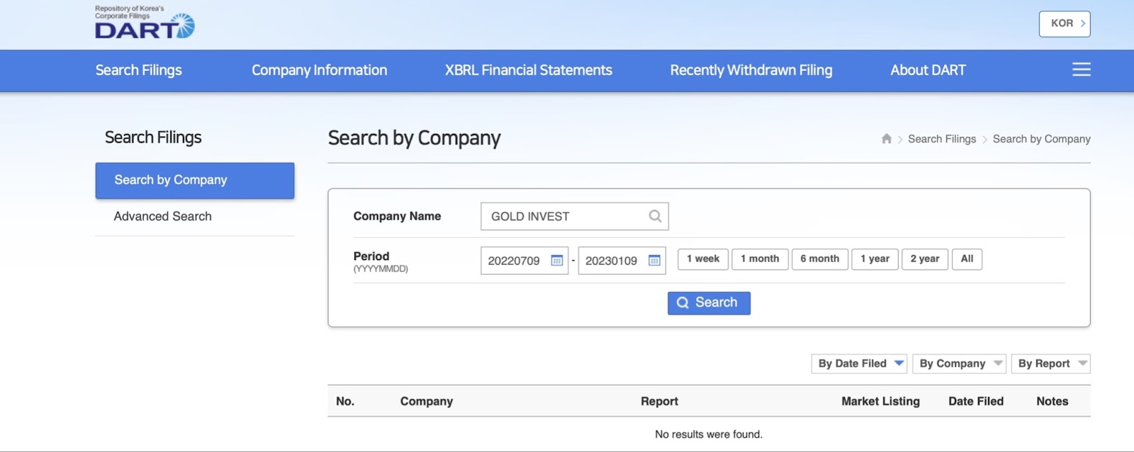Click the Company column header
The image size is (1134, 452).
coord(427,401)
